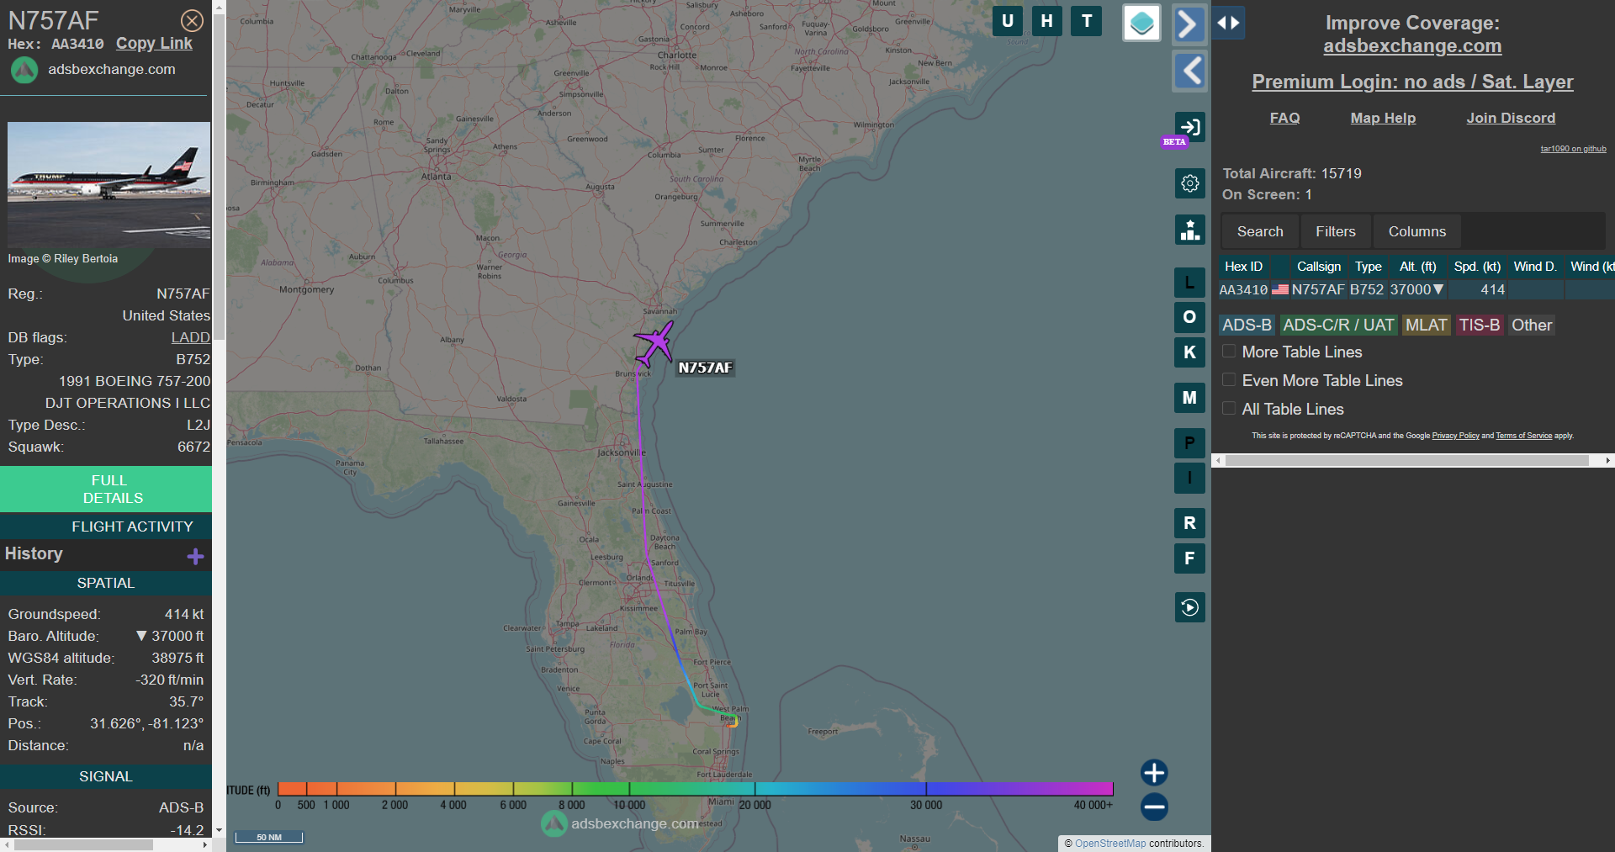Image resolution: width=1615 pixels, height=852 pixels.
Task: Select the N757AF airplane icon on map
Action: point(654,343)
